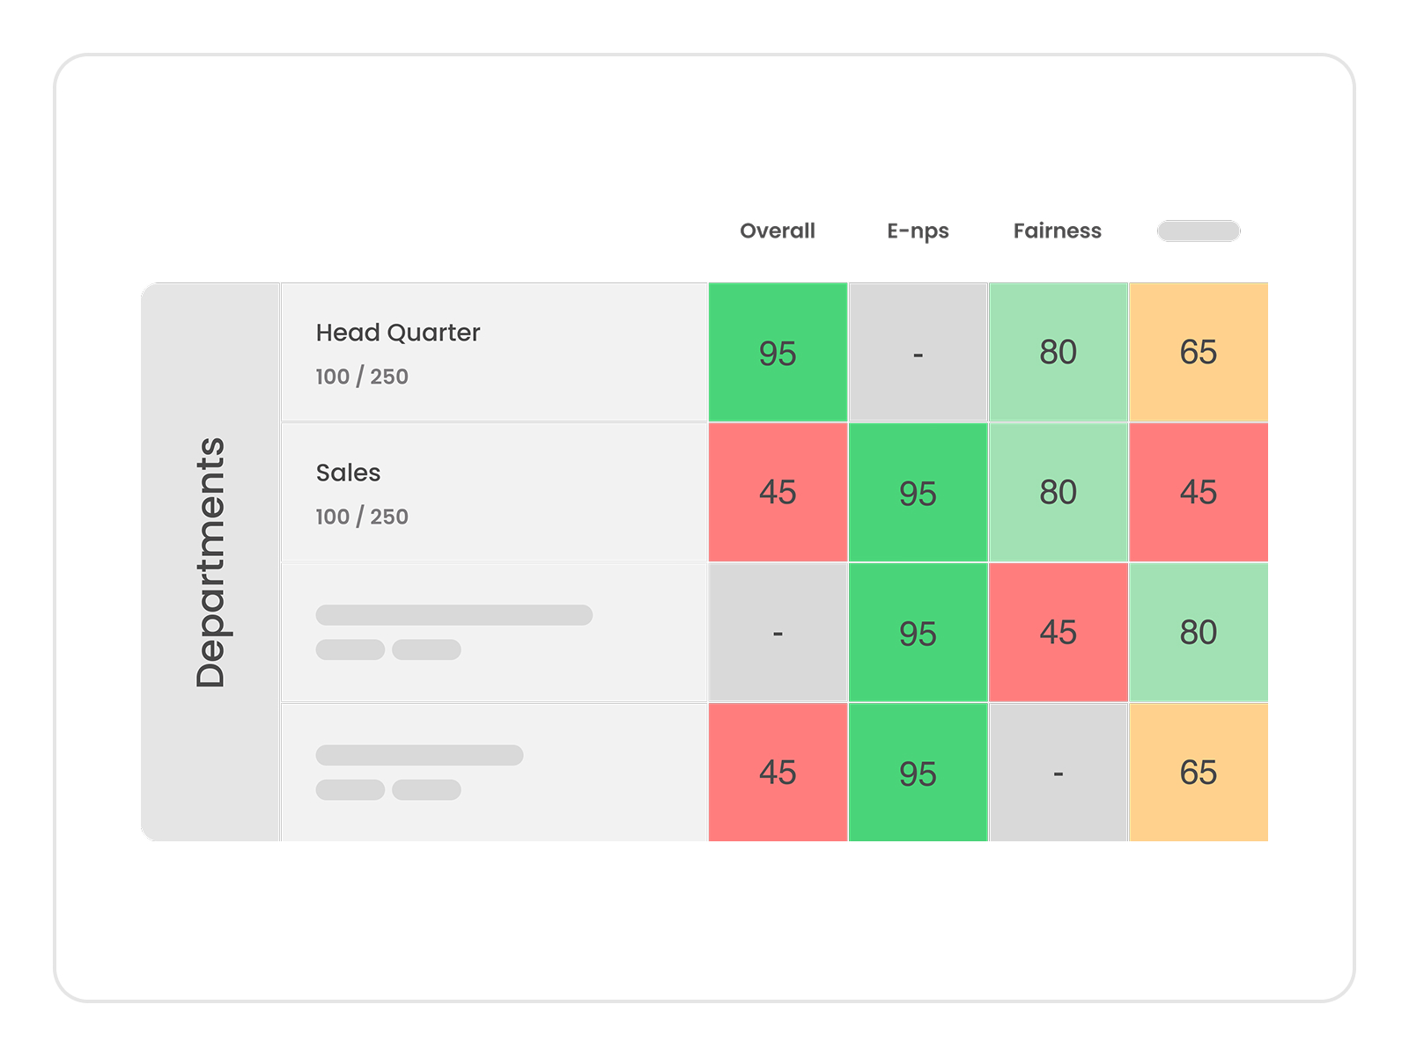
Task: Click the gray placeholder column header
Action: [x=1199, y=231]
